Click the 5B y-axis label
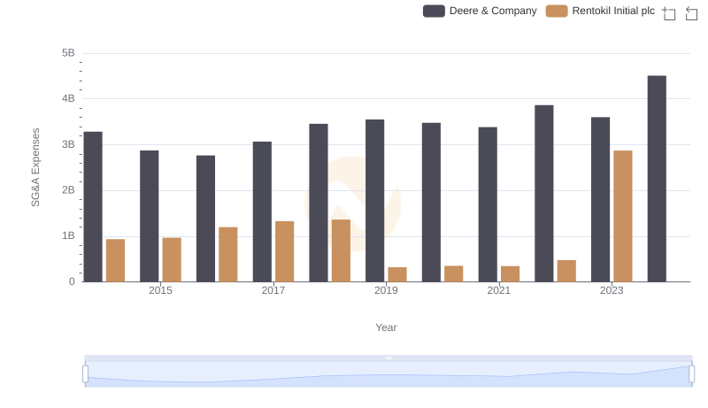Image resolution: width=708 pixels, height=408 pixels. [68, 53]
